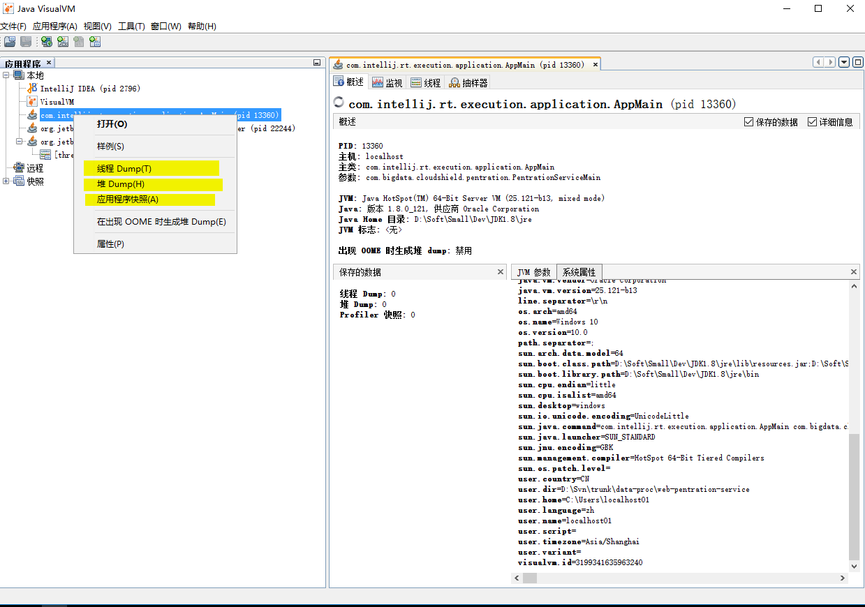Viewport: 865px width, 607px height.
Task: Click the rightmost add-source toolbar icon
Action: pyautogui.click(x=95, y=42)
